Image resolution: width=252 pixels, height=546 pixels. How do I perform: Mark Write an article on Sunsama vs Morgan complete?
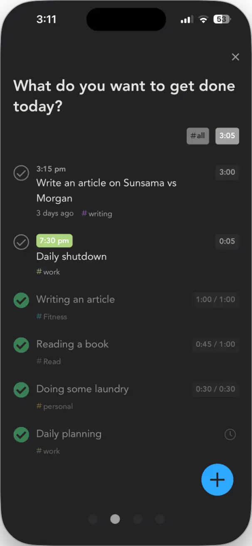pyautogui.click(x=21, y=173)
